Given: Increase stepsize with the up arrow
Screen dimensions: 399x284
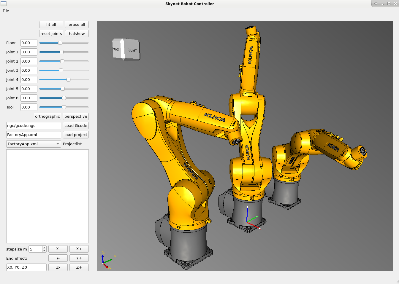Looking at the screenshot, I should click(x=44, y=247).
